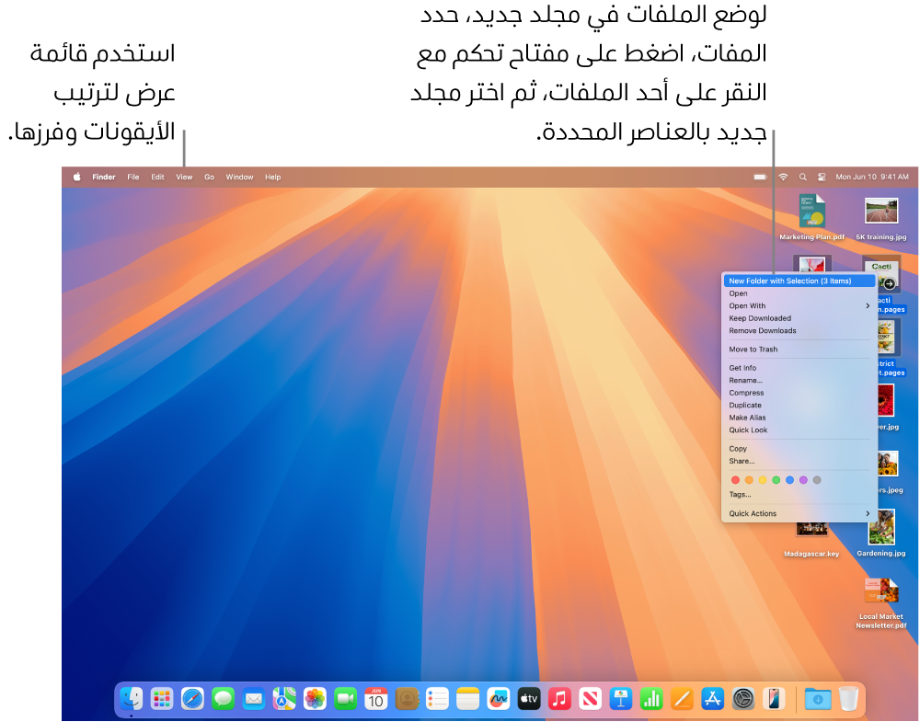Open Launchpad in the Dock
The width and height of the screenshot is (920, 722).
click(162, 698)
